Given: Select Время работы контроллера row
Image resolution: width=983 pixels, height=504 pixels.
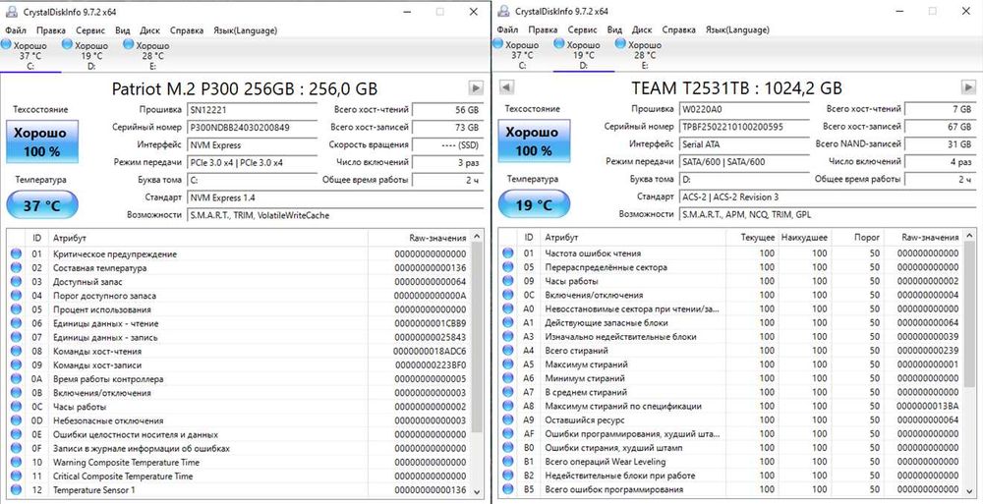Looking at the screenshot, I should click(238, 378).
